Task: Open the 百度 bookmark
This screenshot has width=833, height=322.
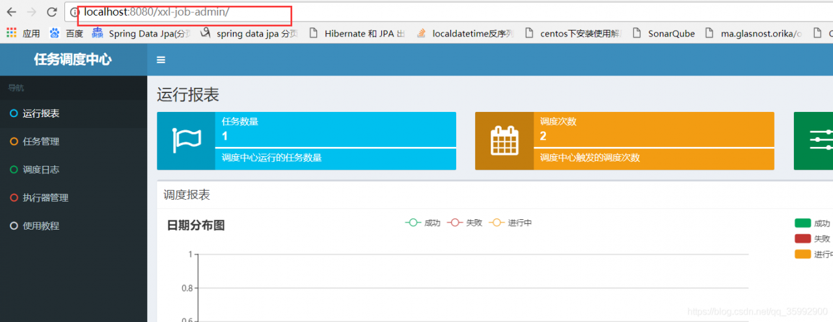Action: (x=66, y=33)
